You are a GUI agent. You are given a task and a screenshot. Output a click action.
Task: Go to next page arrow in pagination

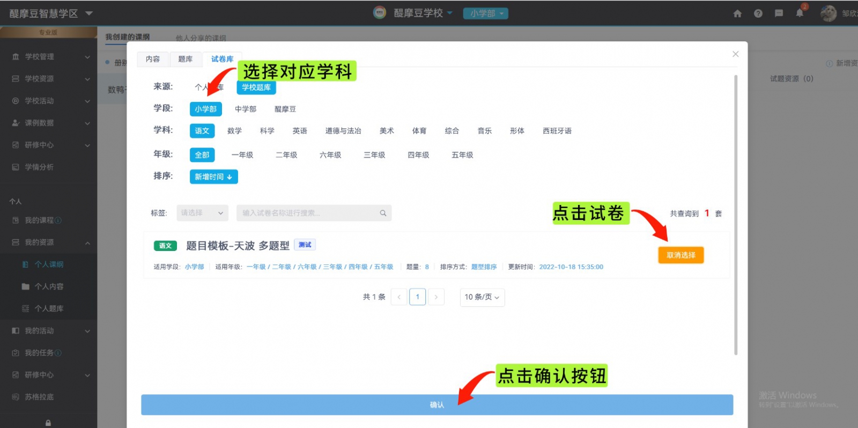(436, 297)
